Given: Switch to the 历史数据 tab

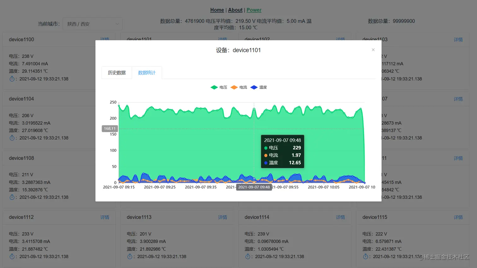Looking at the screenshot, I should pos(117,73).
